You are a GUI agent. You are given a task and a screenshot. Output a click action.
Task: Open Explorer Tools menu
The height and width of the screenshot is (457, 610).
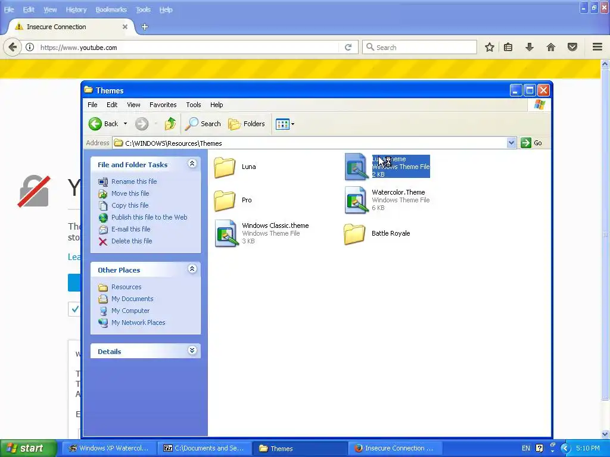point(194,105)
